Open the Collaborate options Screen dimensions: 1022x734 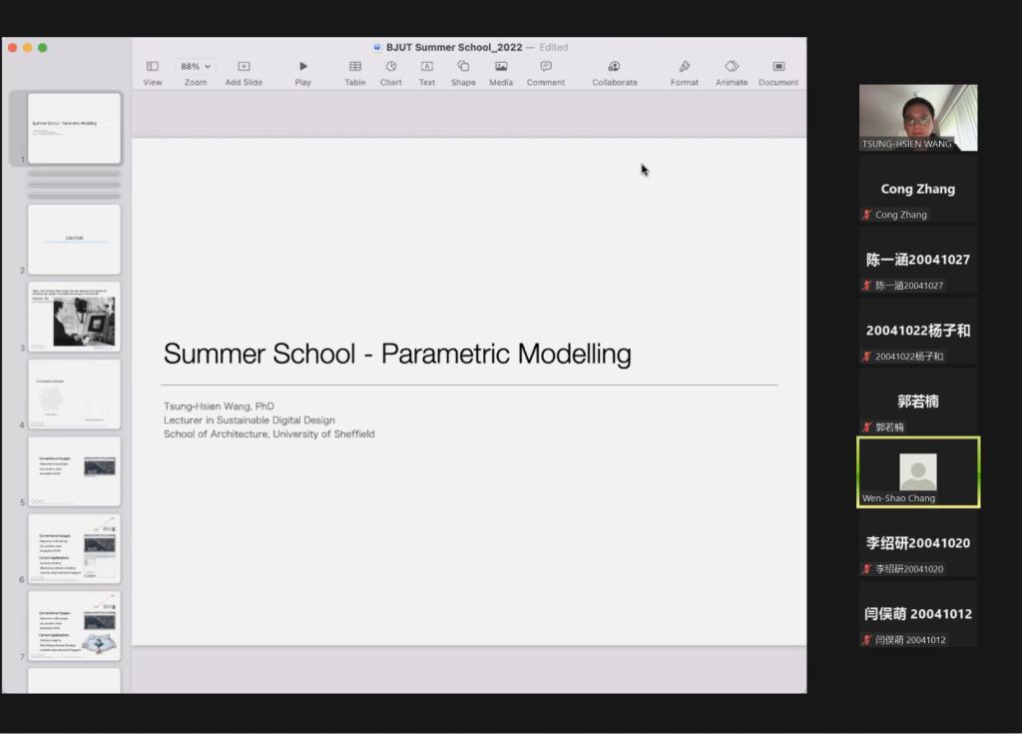[x=614, y=67]
